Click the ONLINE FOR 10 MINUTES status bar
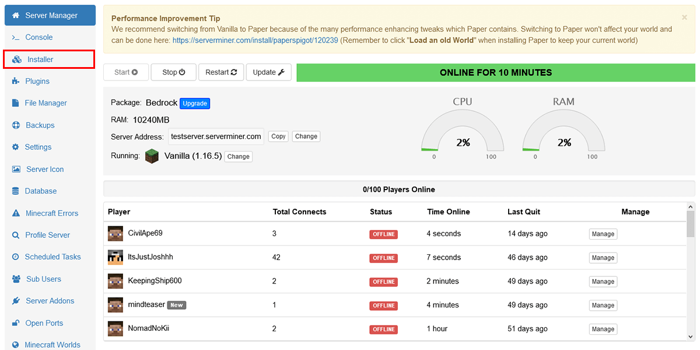Viewport: 700px width, 350px height. (x=496, y=73)
